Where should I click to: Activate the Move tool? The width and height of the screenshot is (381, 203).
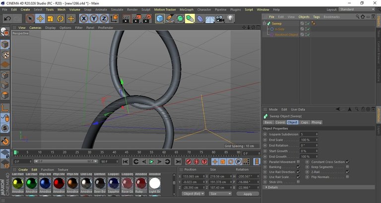click(x=40, y=19)
